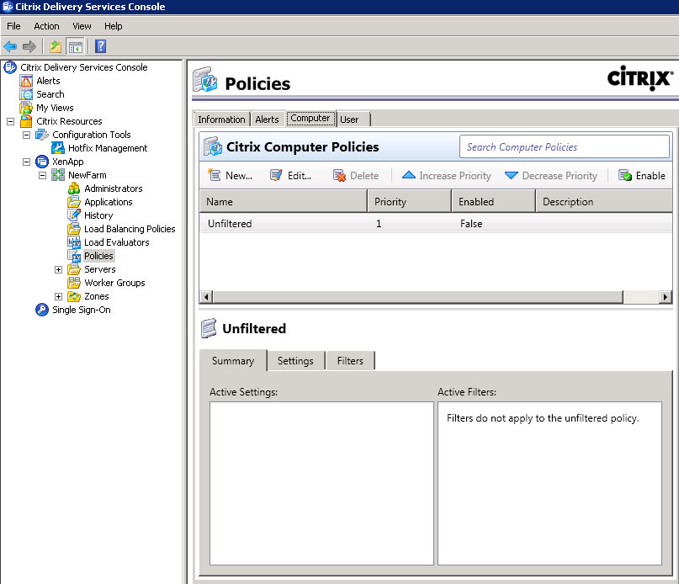Switch to the User policies tab
This screenshot has width=679, height=584.
pos(353,119)
